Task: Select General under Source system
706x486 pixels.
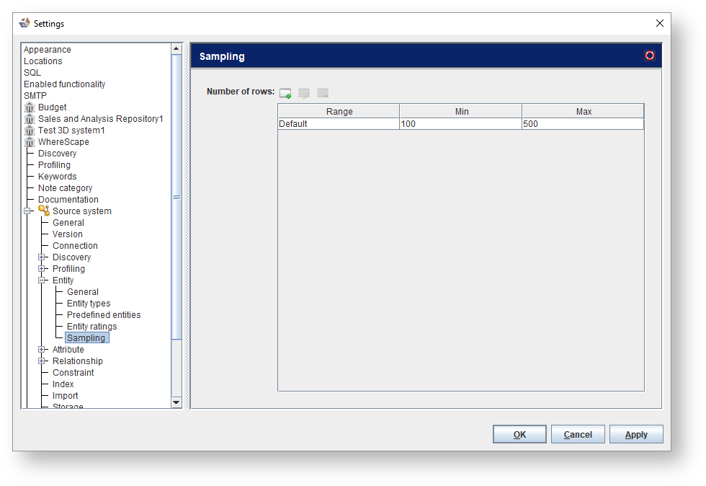Action: (x=68, y=223)
